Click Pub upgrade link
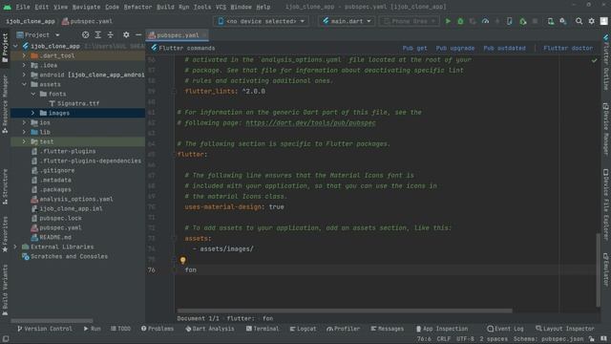611x344 pixels. [x=455, y=48]
